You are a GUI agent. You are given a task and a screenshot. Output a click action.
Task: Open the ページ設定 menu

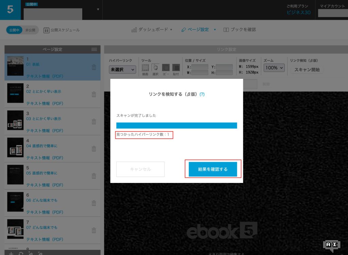coord(198,30)
